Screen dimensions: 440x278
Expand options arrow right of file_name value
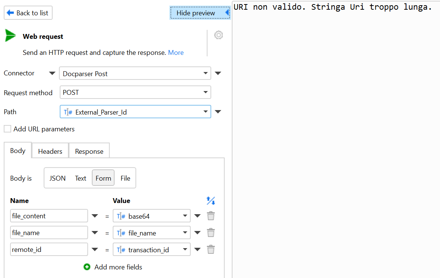(x=197, y=232)
